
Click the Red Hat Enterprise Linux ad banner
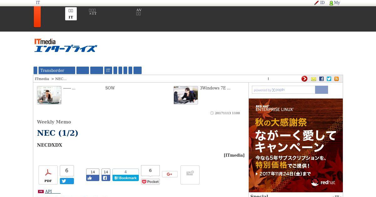click(296, 145)
